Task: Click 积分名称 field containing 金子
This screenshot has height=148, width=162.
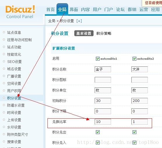Action: (x=103, y=69)
